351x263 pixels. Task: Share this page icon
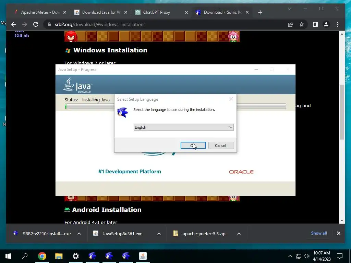(291, 24)
